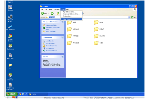Select the P3OUT folder
The width and height of the screenshot is (145, 99).
coord(99,29)
